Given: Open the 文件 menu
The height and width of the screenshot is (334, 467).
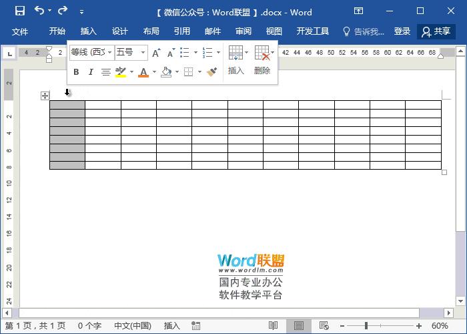Looking at the screenshot, I should (x=20, y=31).
